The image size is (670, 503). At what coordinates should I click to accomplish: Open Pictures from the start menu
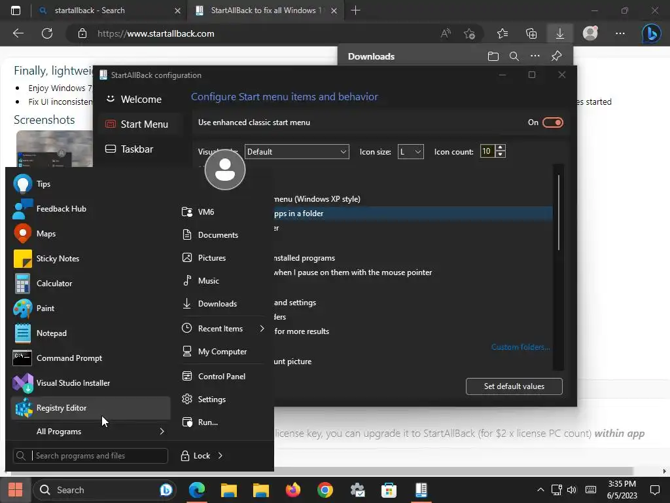coord(222,257)
